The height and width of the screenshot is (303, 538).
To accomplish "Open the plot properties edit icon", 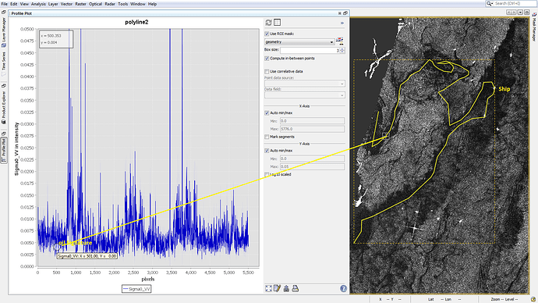I will pyautogui.click(x=278, y=289).
